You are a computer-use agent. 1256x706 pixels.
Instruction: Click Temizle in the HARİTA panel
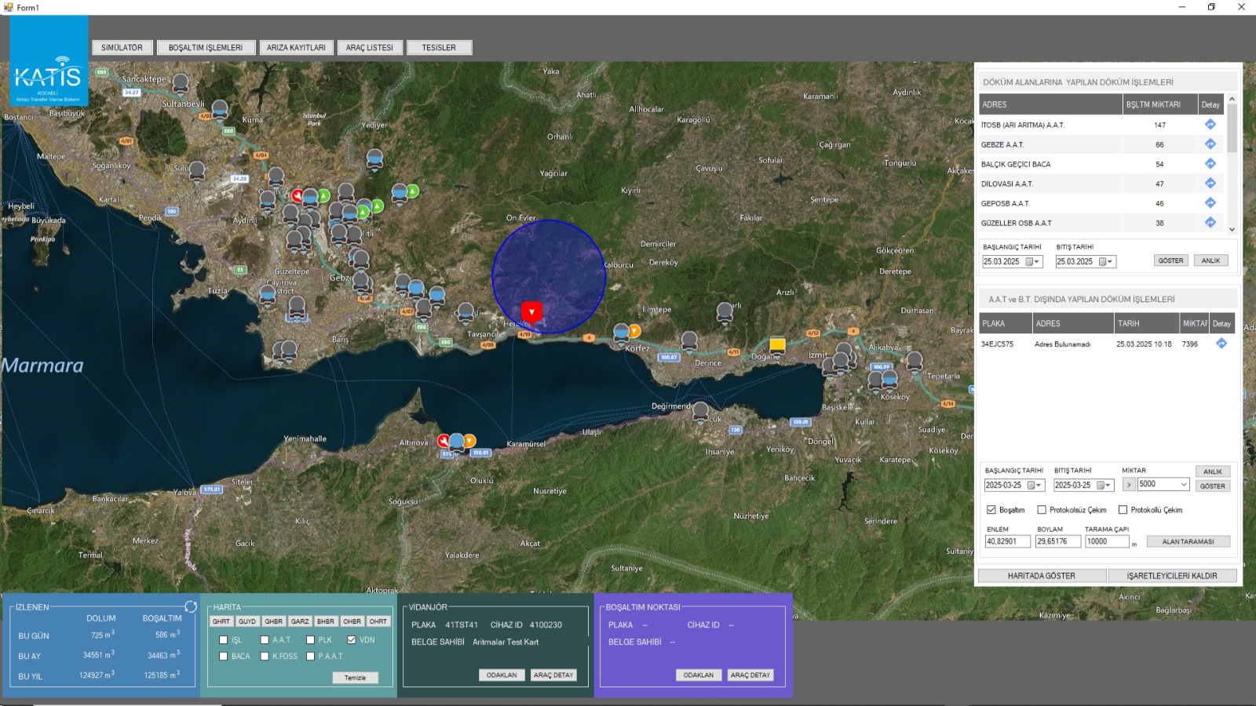tap(355, 678)
